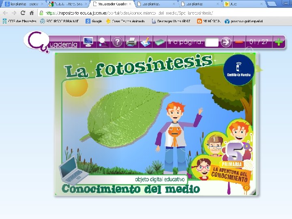Viewport: 292px width, 219px height.
Task: Go to browser home page
Action: click(32, 13)
